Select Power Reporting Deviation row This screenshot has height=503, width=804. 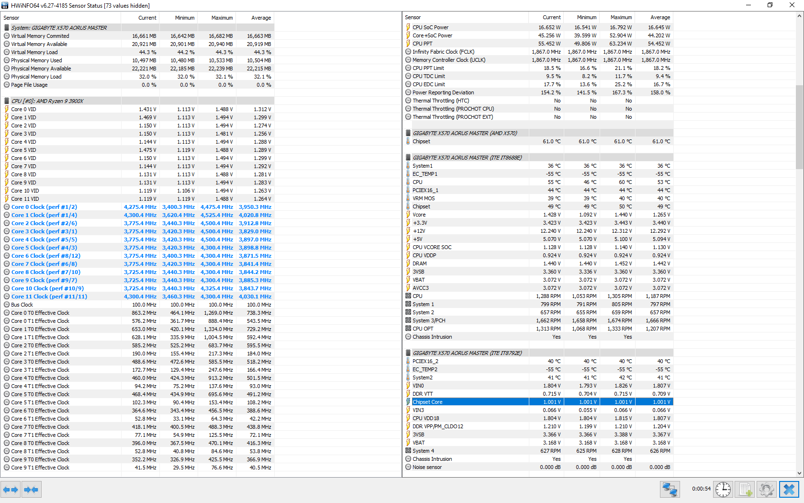coord(538,92)
